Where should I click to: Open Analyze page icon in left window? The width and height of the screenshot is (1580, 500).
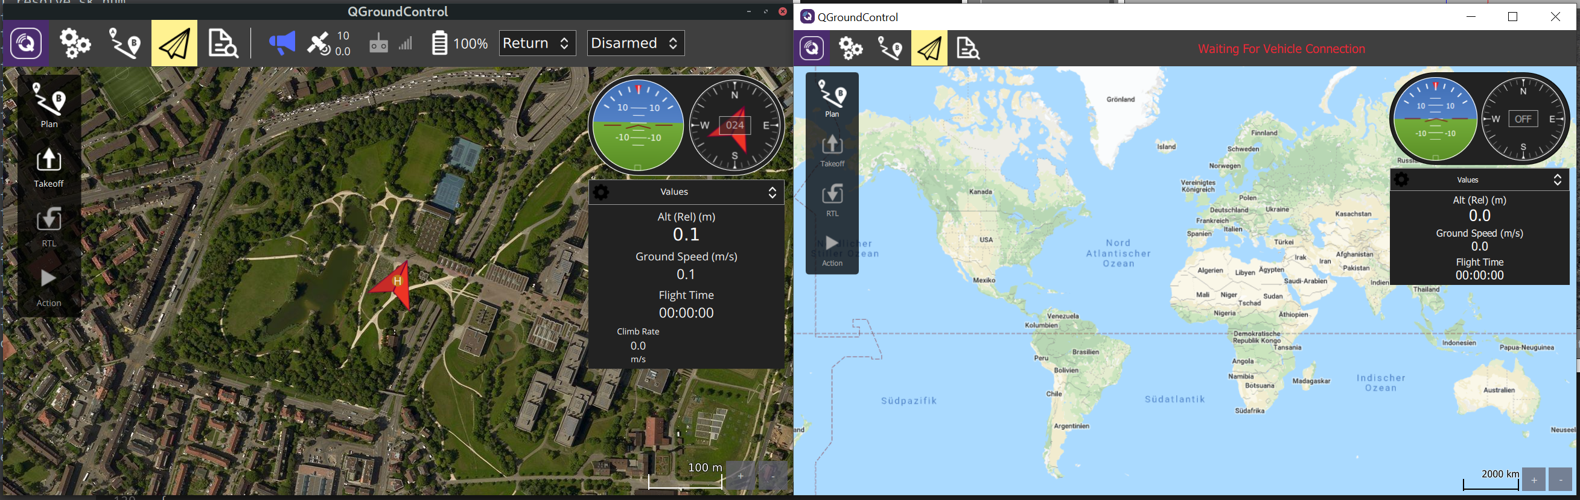point(223,43)
